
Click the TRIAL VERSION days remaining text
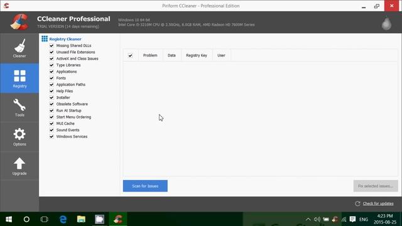pyautogui.click(x=68, y=26)
